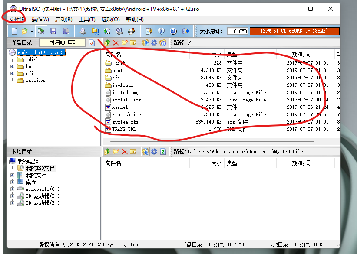Click the folder view icon in disc toolbar
The width and height of the screenshot is (357, 254).
click(x=163, y=43)
